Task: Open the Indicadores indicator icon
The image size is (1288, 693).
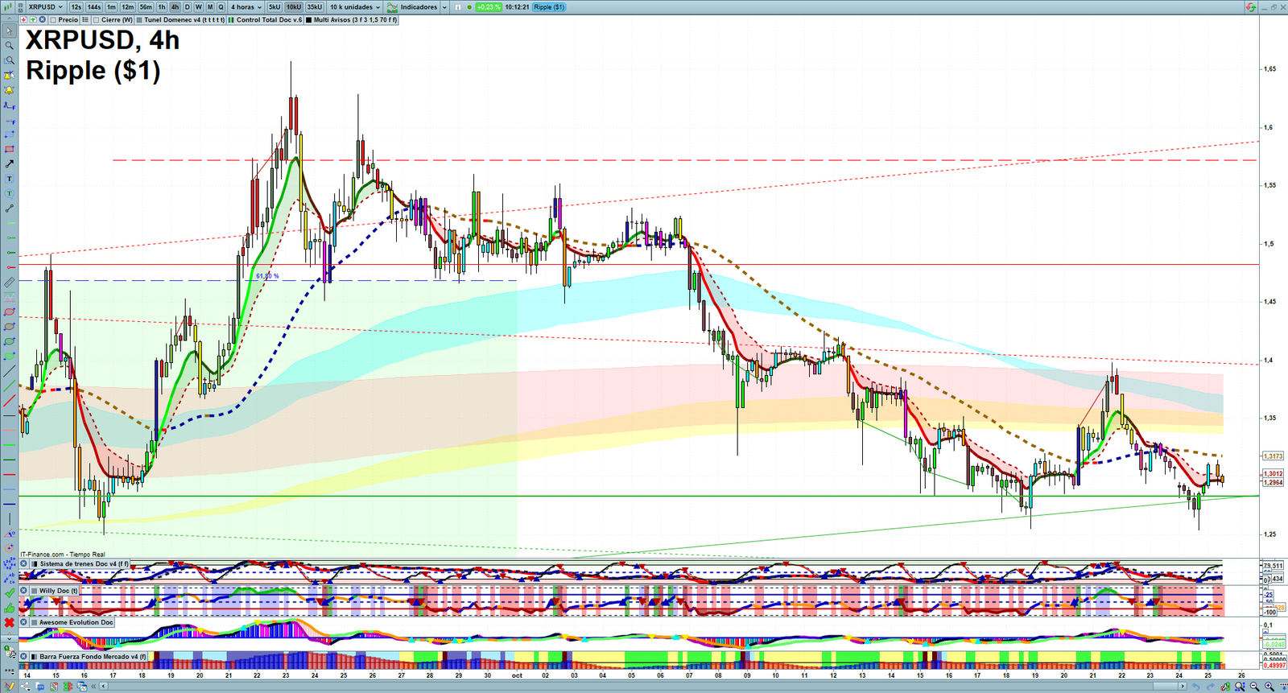Action: point(392,7)
